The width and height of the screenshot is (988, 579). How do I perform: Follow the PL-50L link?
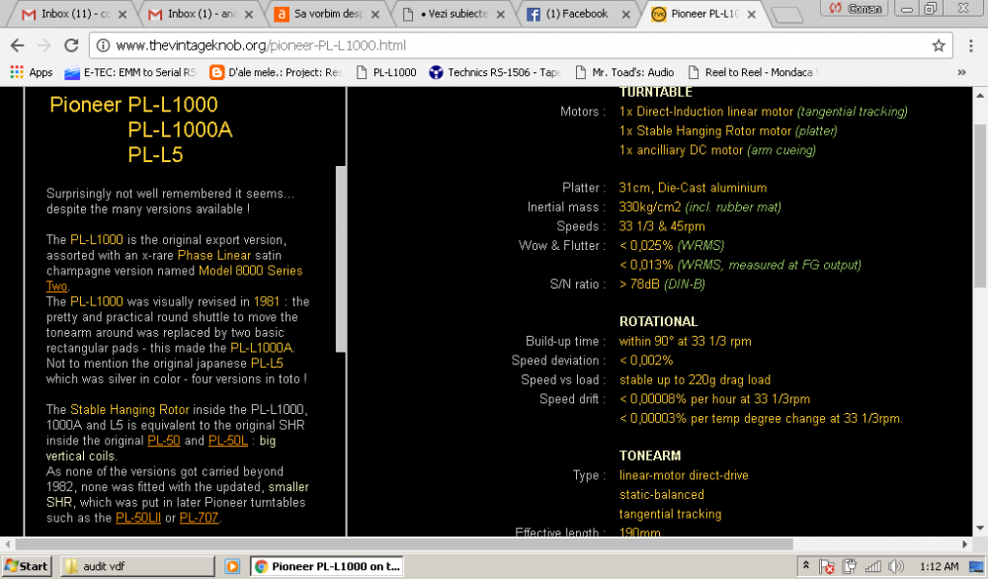click(228, 441)
